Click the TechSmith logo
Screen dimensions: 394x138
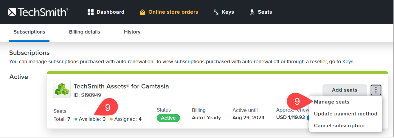coord(38,12)
